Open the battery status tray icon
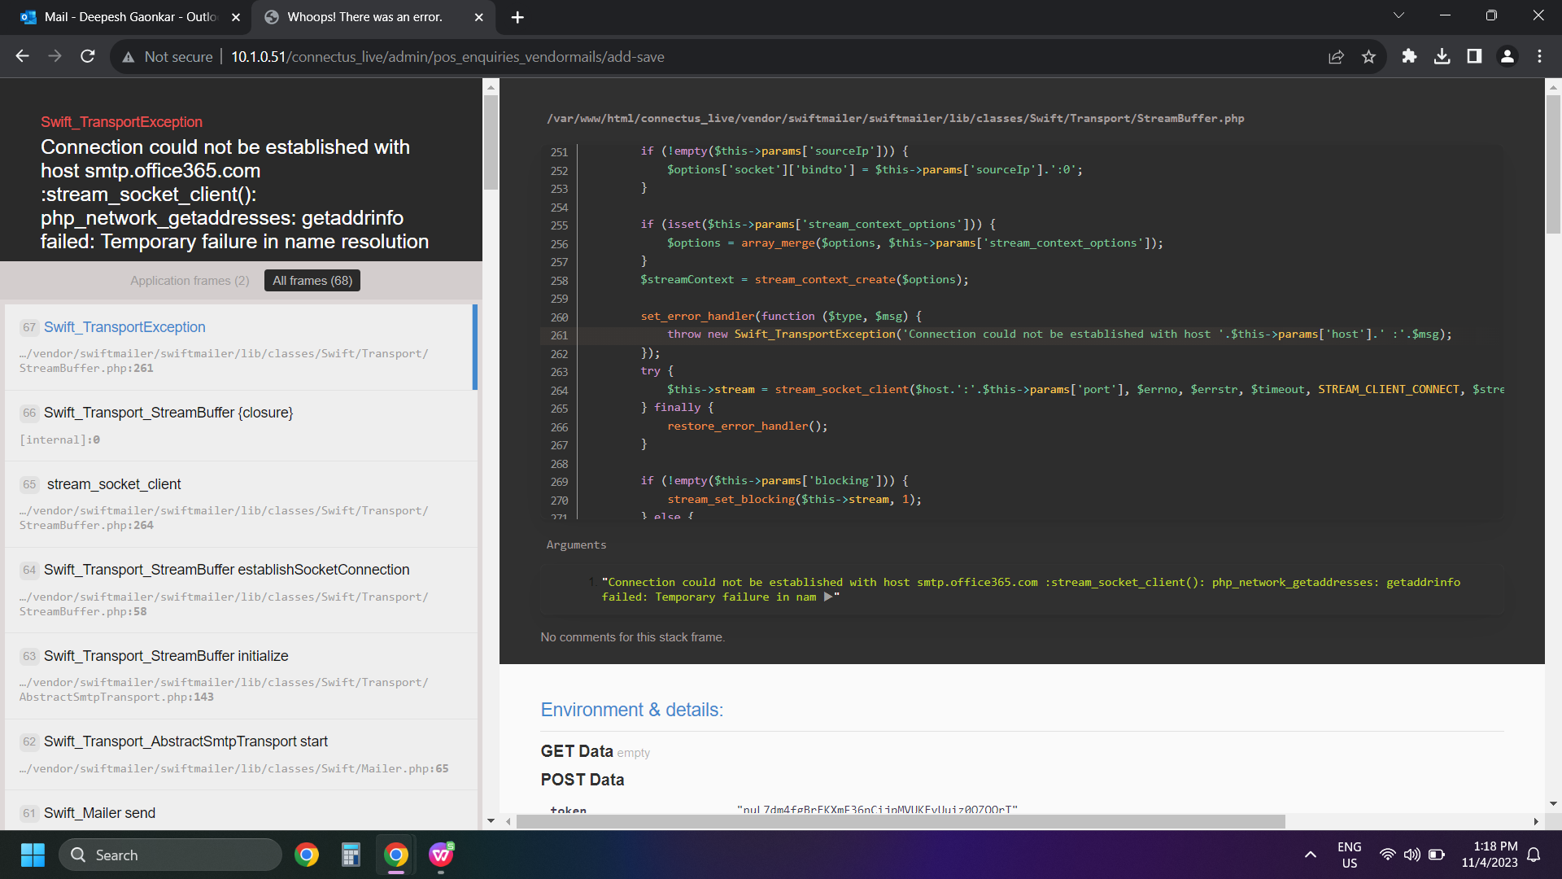 1437,855
